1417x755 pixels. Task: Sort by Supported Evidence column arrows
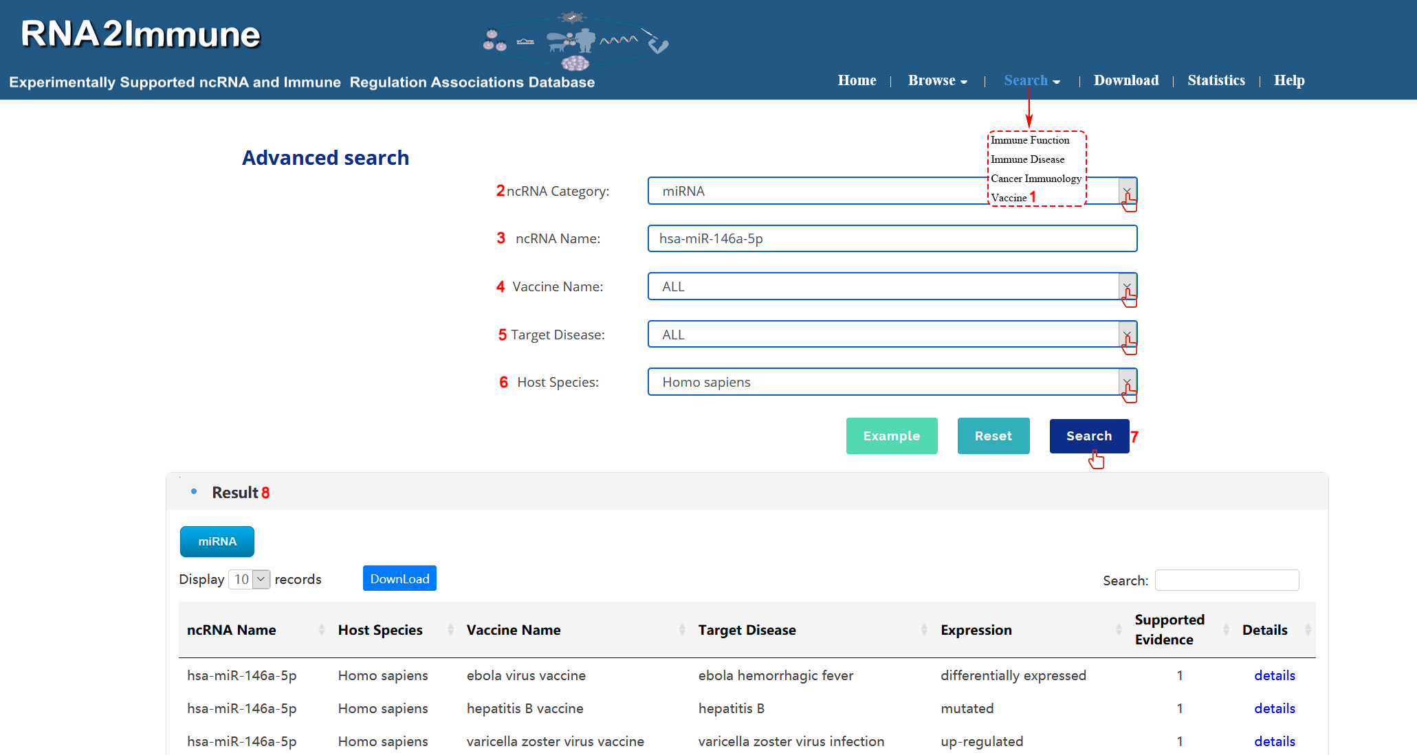1226,630
